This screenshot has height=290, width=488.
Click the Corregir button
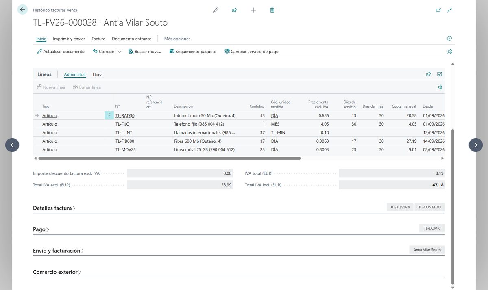(104, 52)
